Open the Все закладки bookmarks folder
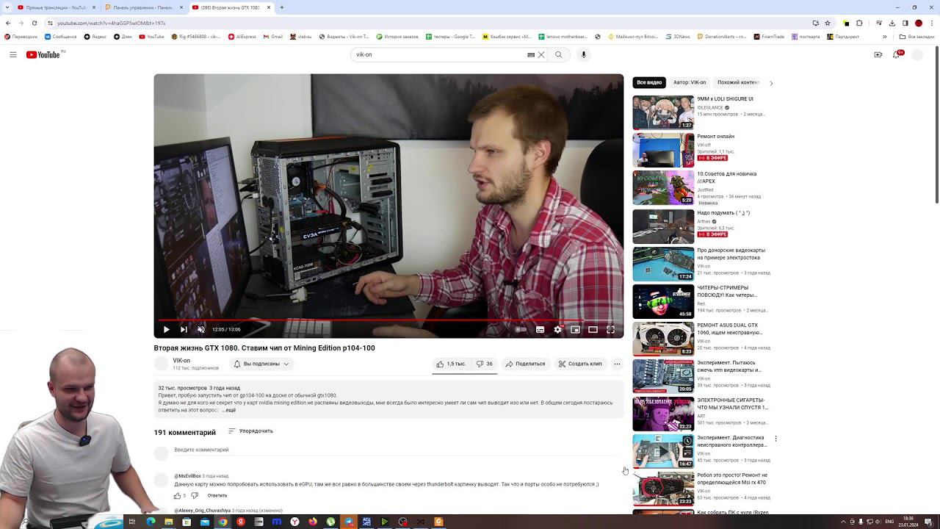Viewport: 940px width, 529px height. tap(917, 37)
